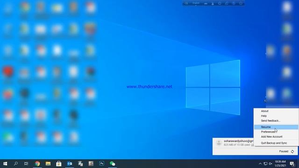This screenshot has height=168, width=299.
Task: Click the two-computers icon on the taskbar
Action: pyautogui.click(x=80, y=164)
